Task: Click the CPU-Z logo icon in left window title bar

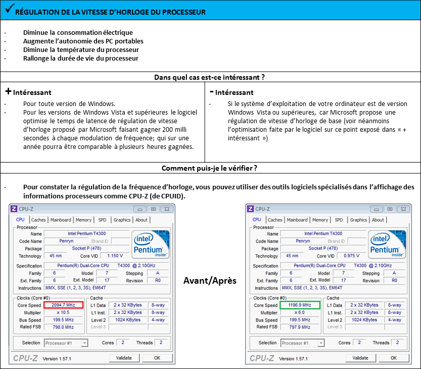Action: pos(14,209)
